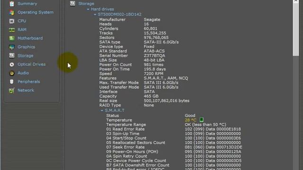Click the ST500DM002-1BD142 drive label
The image size is (303, 170).
[120, 15]
